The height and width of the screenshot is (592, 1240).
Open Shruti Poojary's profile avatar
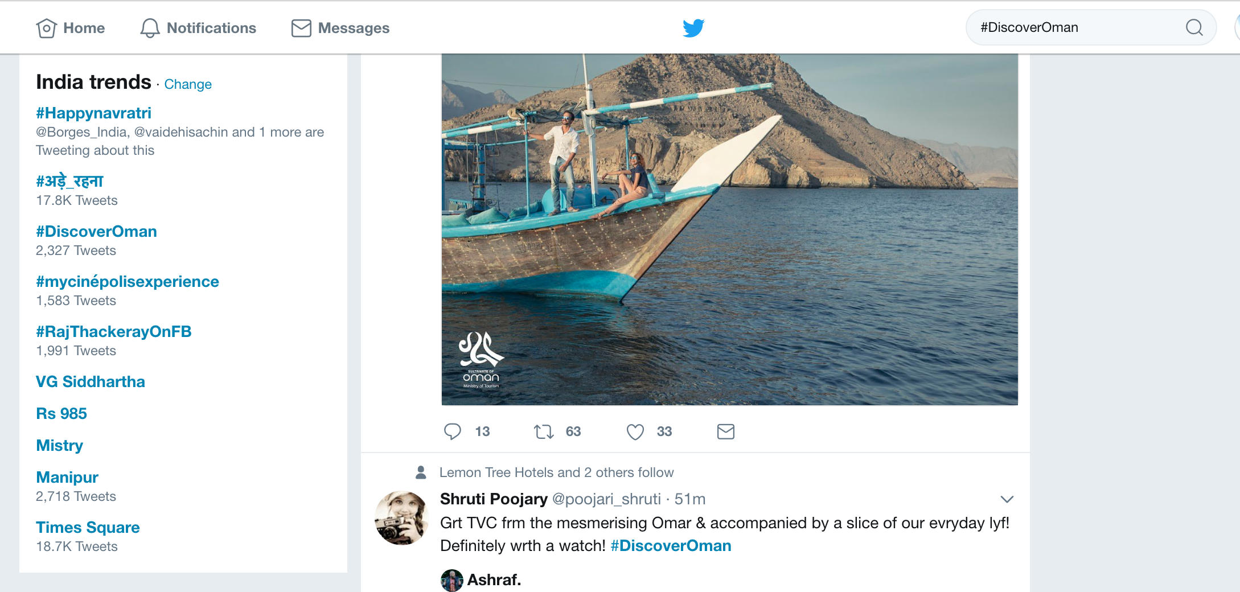[x=401, y=518]
